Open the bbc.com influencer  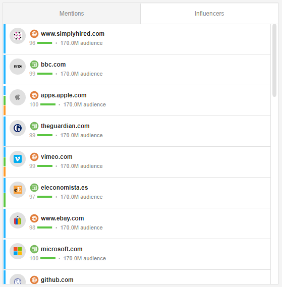coord(53,65)
